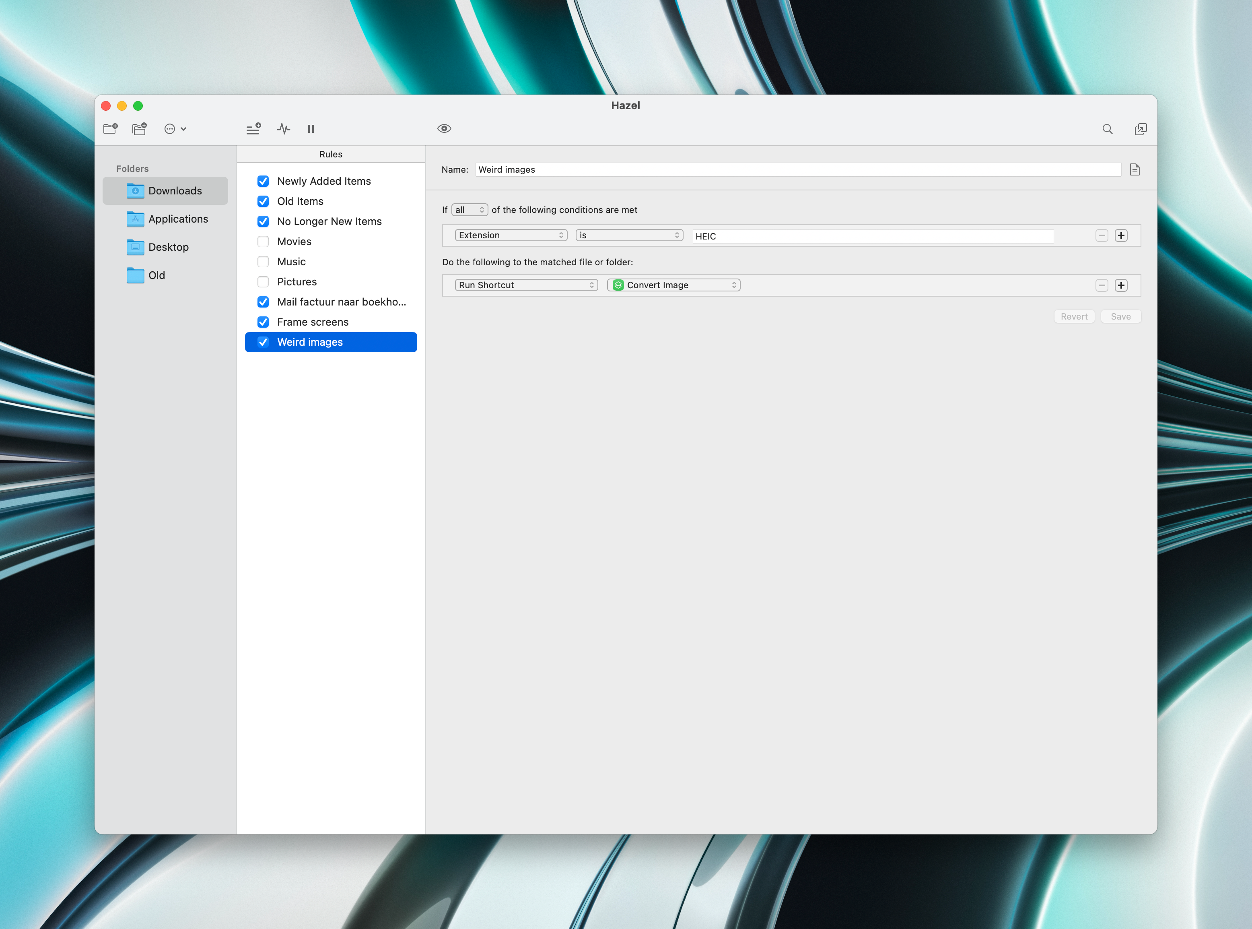Click the add rule toolbar icon
Image resolution: width=1252 pixels, height=929 pixels.
tap(253, 129)
